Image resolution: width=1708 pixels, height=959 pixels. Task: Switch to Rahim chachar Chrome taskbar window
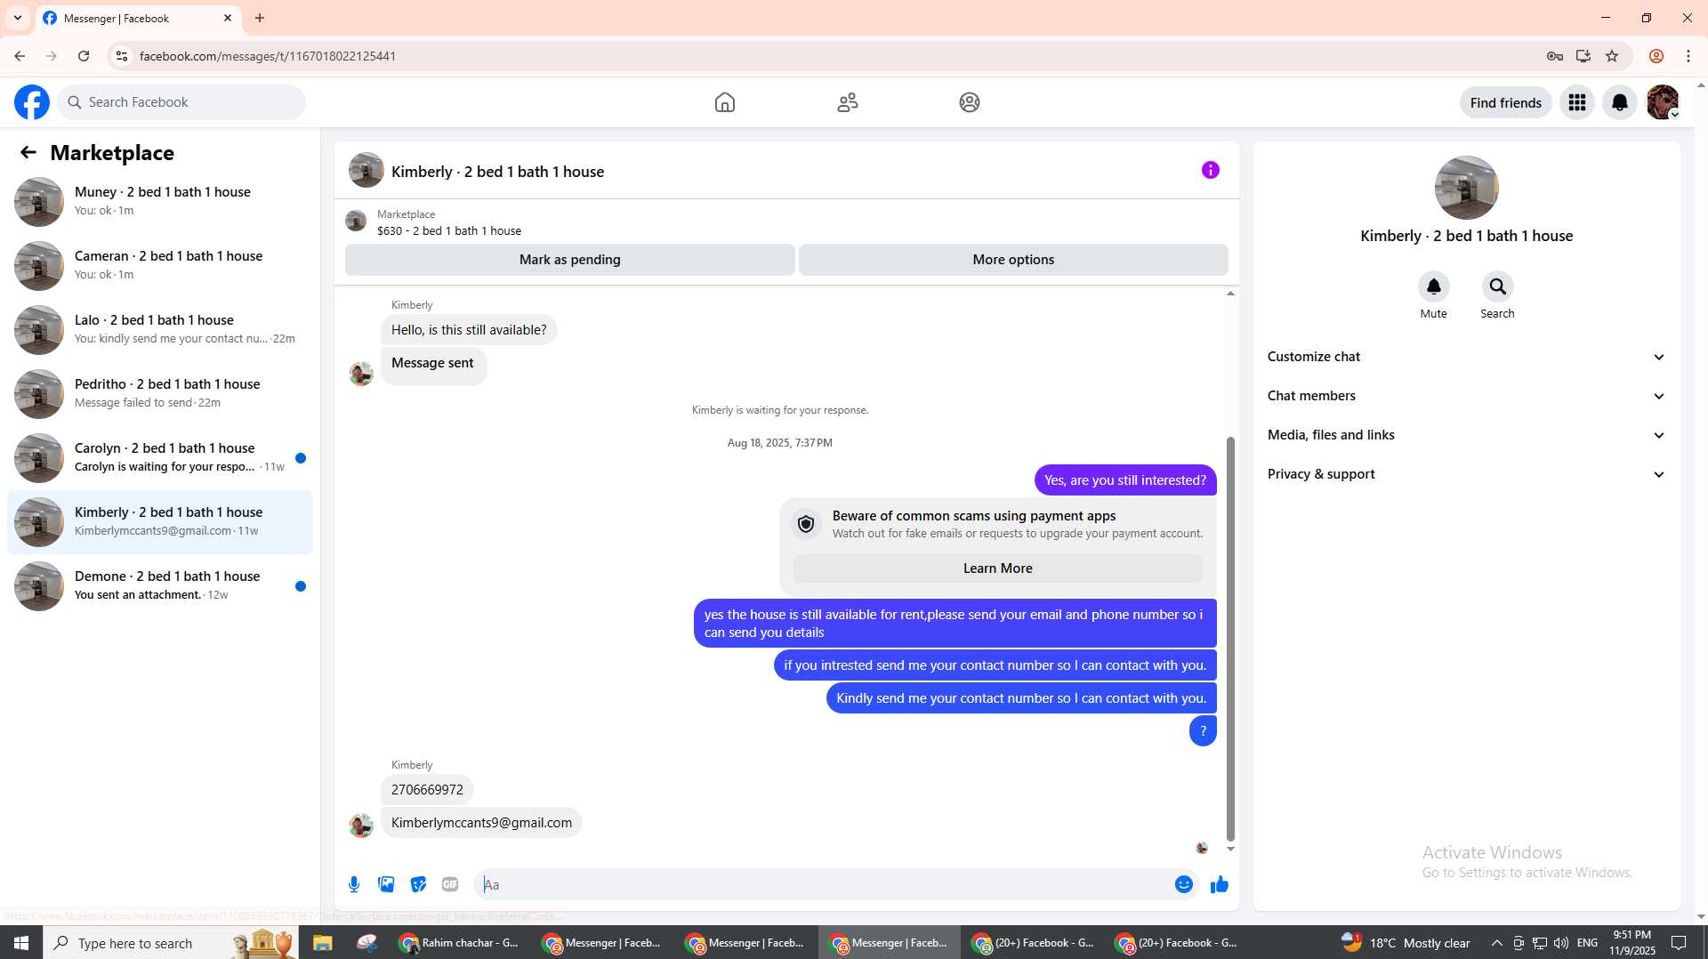(x=460, y=943)
